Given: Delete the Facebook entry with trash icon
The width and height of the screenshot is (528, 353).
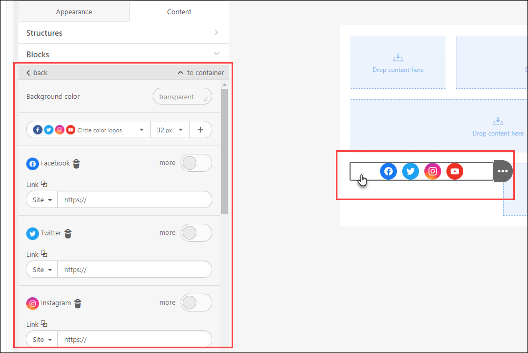Looking at the screenshot, I should [x=76, y=163].
